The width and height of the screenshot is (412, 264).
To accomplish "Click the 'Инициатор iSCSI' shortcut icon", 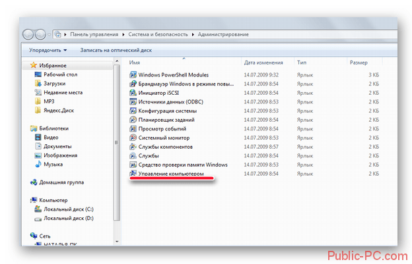I will 133,93.
